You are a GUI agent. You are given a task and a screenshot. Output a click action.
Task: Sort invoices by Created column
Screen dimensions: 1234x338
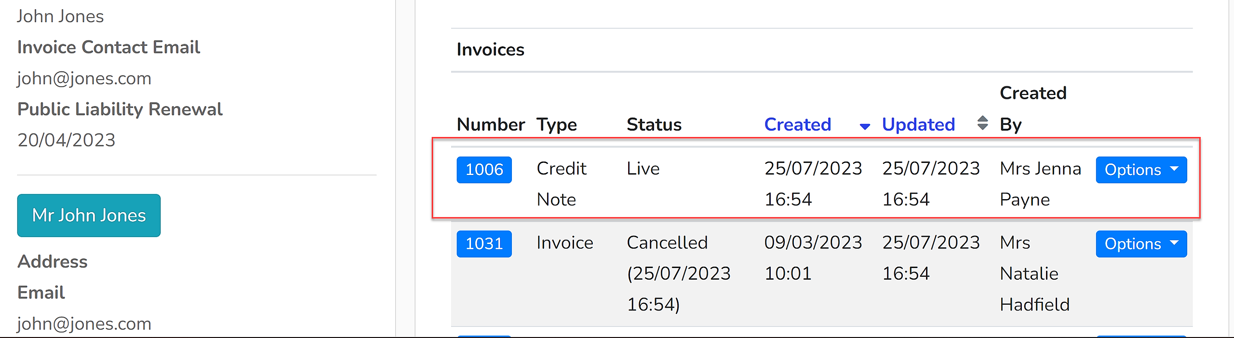coord(798,124)
